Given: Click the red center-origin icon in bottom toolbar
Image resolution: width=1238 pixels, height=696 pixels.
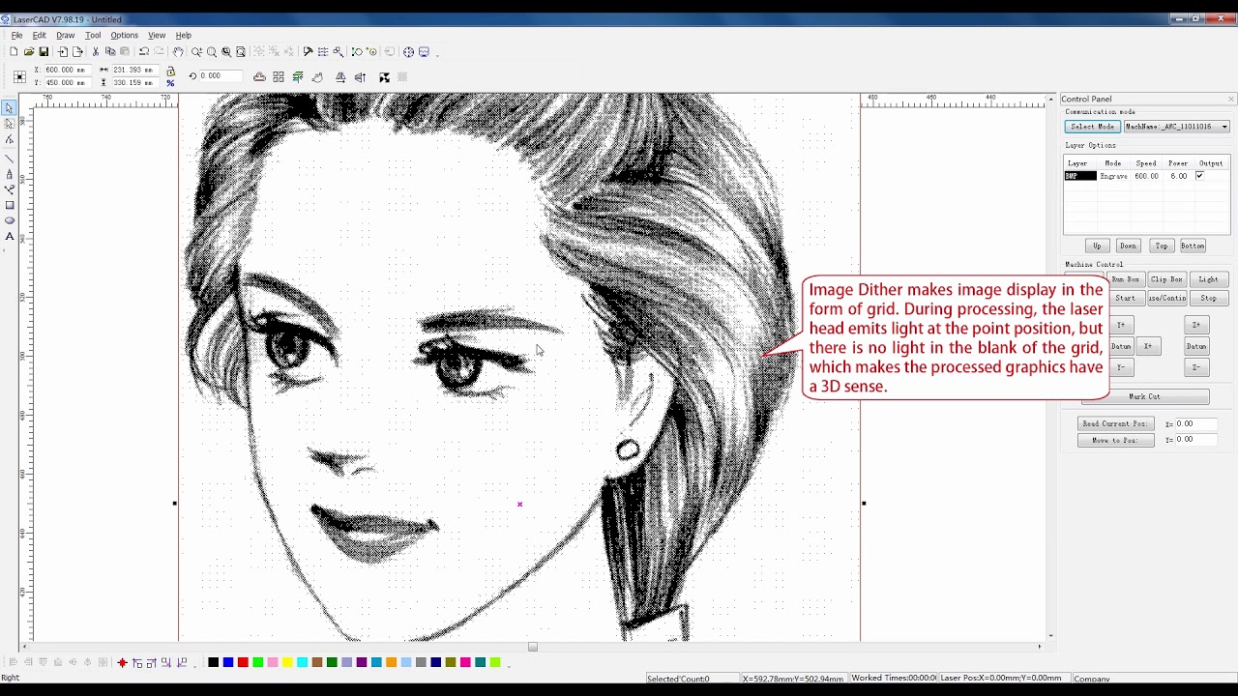Looking at the screenshot, I should [x=122, y=662].
